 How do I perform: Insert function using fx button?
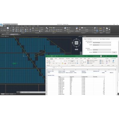coord(61,68)
